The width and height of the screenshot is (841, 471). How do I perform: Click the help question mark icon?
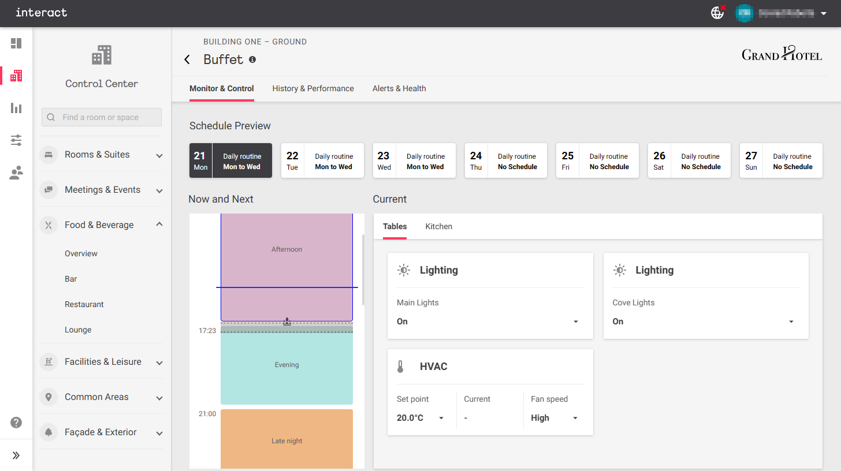[16, 423]
